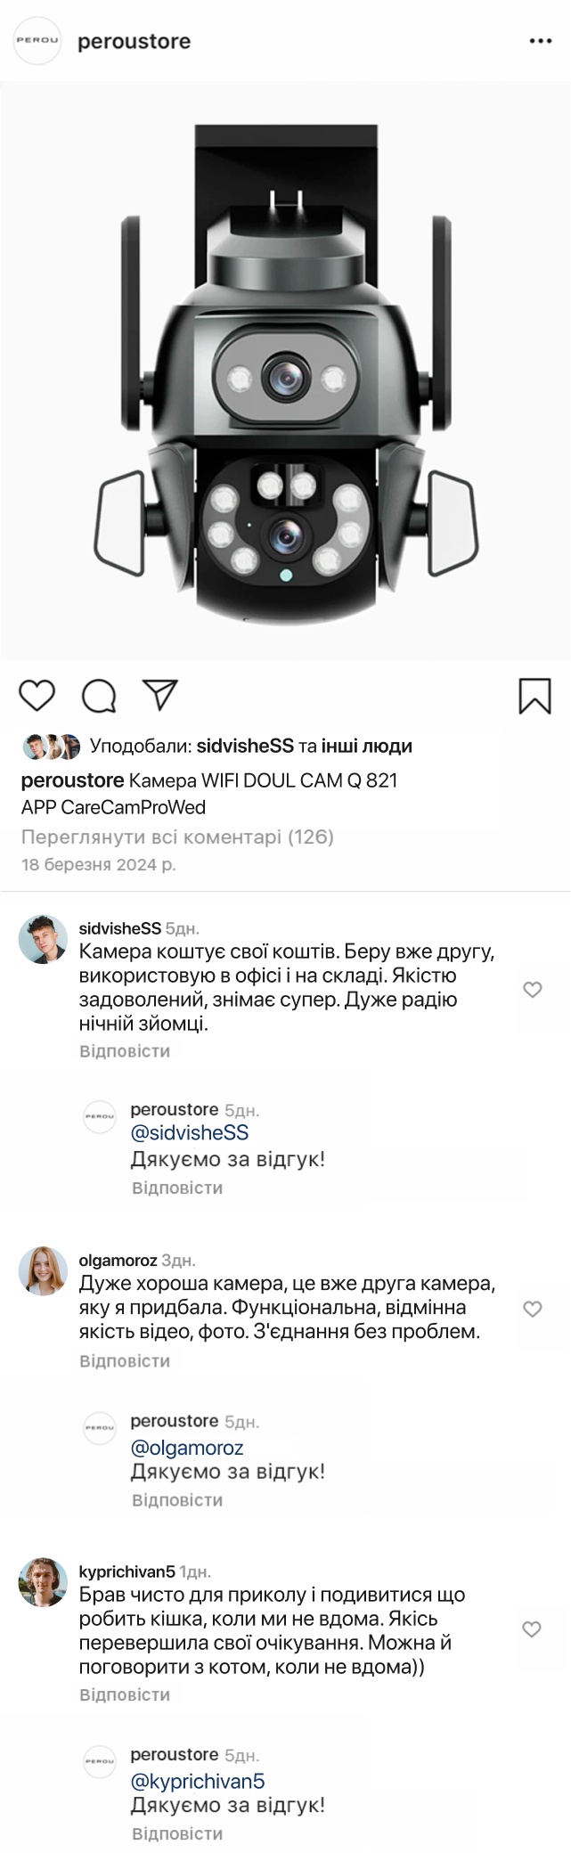Share post via paper plane icon
Screen dimensions: 571x1853
click(x=161, y=695)
